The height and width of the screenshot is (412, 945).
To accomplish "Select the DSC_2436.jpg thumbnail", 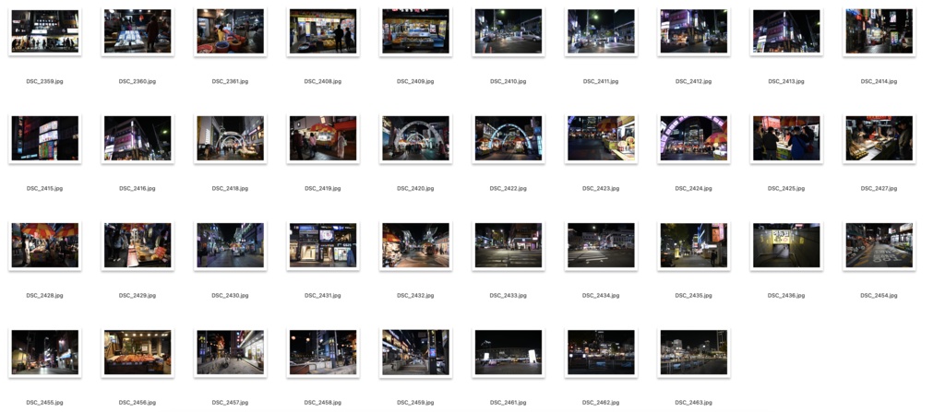I will [786, 245].
